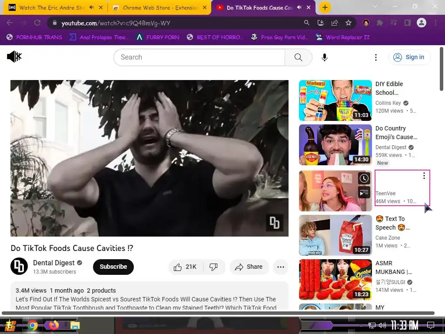The width and height of the screenshot is (445, 334).
Task: Open the volume icon in system tray
Action: (x=382, y=325)
